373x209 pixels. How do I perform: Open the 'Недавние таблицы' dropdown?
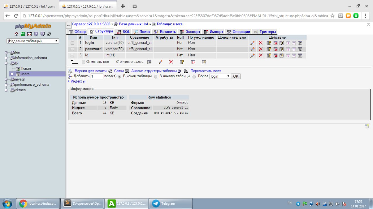(x=33, y=41)
